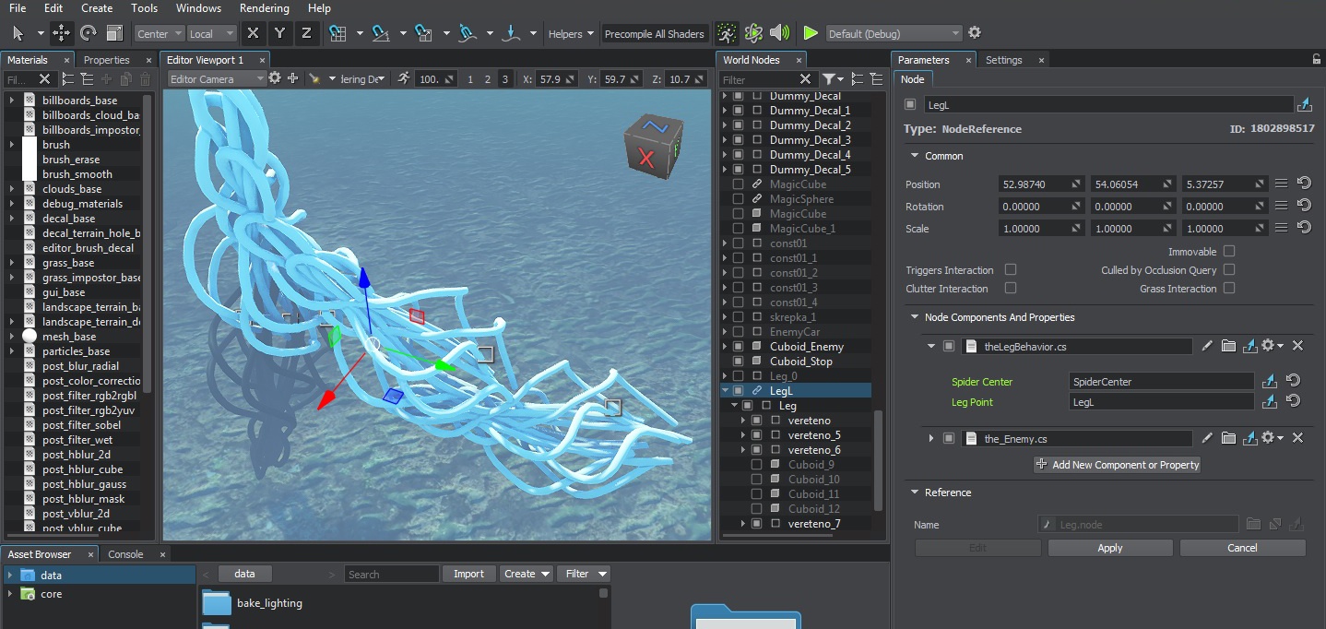1326x629 pixels.
Task: Activate the Scale manipulator tool
Action: click(x=114, y=33)
